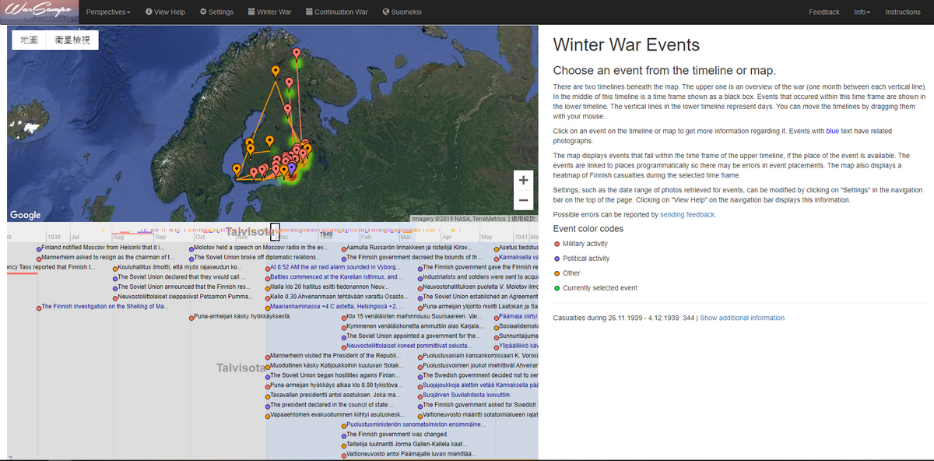934x461 pixels.
Task: Open the Instructions page
Action: [x=902, y=12]
